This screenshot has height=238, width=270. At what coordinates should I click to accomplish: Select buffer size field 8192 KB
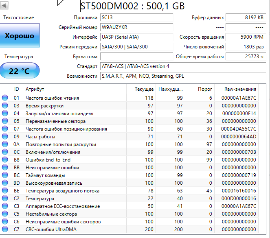point(246,17)
